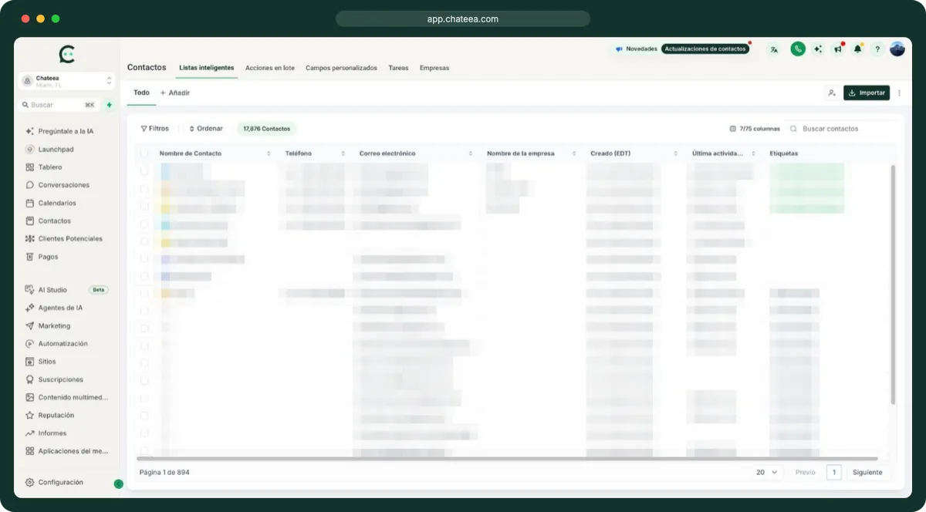Open Sitios in sidebar
Screen dimensions: 926x512
coord(41,361)
